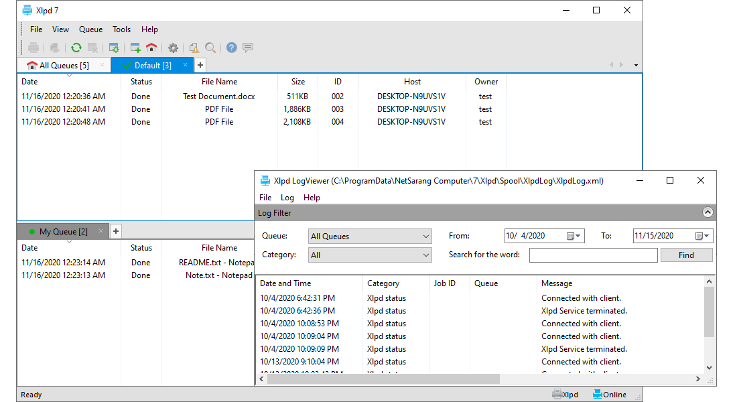
Task: Switch to the All Queues [5] tab
Action: coord(64,66)
